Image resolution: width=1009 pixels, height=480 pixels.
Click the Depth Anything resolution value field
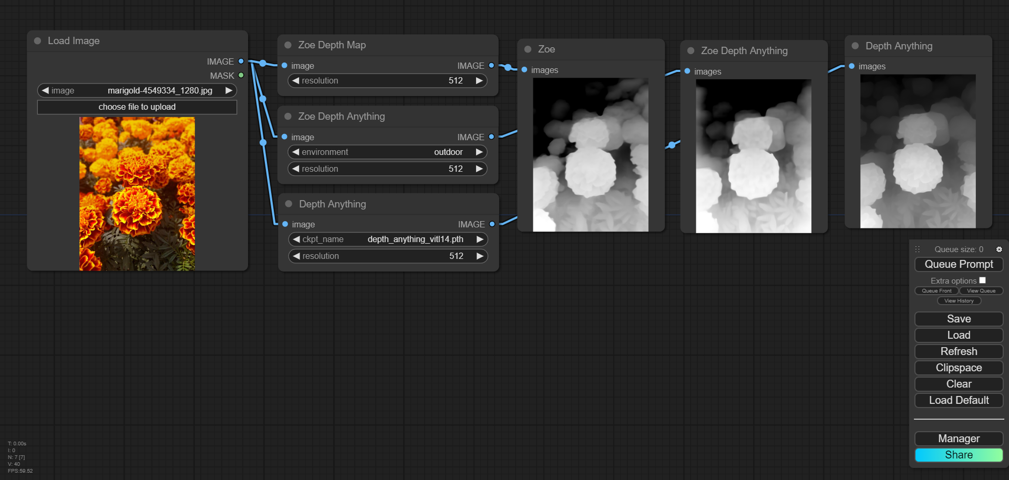(388, 256)
